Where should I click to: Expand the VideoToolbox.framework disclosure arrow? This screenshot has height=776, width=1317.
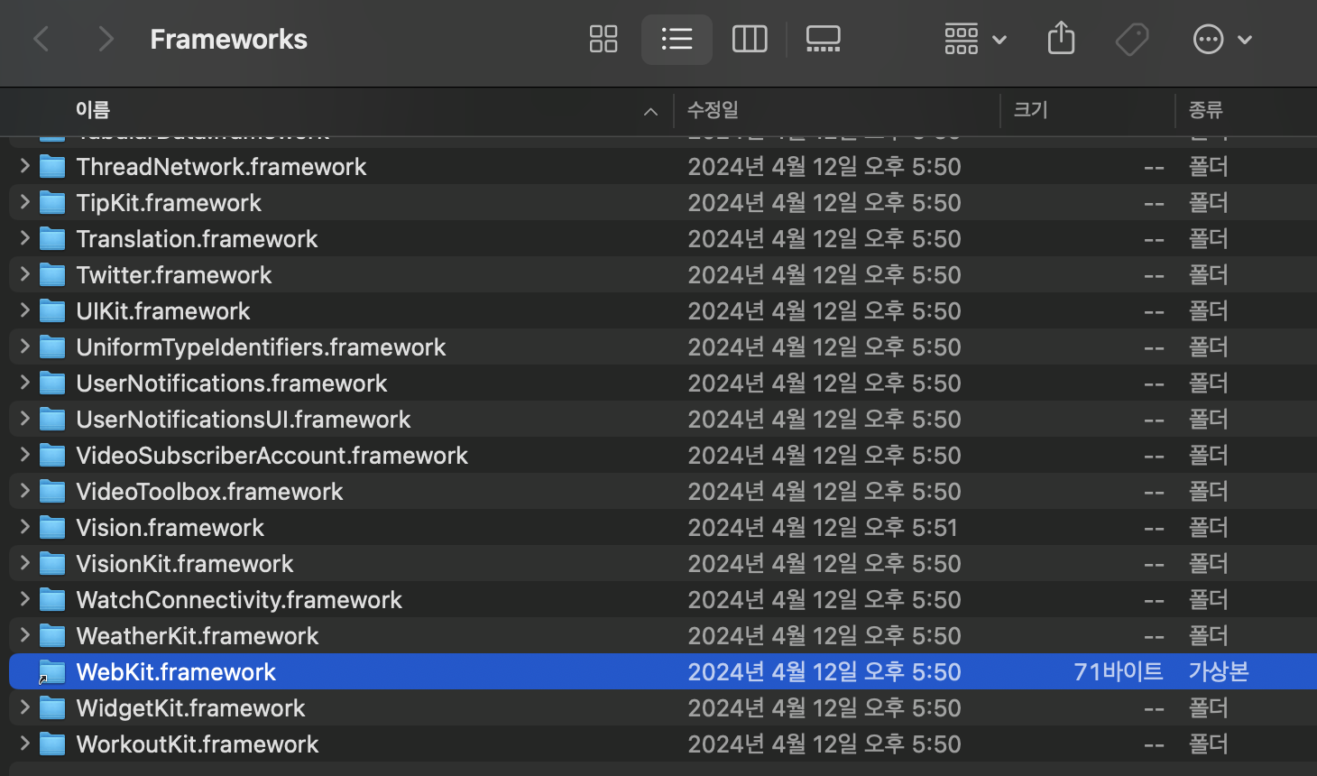(24, 490)
